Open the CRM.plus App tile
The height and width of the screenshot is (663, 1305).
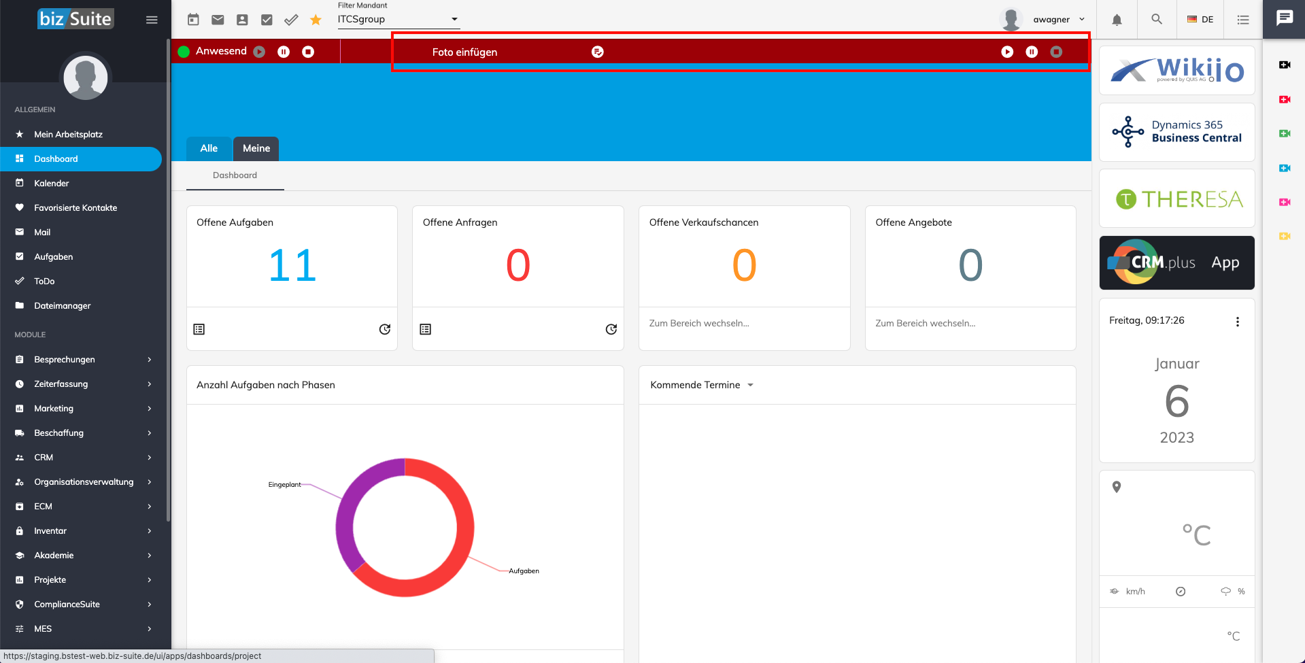pyautogui.click(x=1176, y=262)
